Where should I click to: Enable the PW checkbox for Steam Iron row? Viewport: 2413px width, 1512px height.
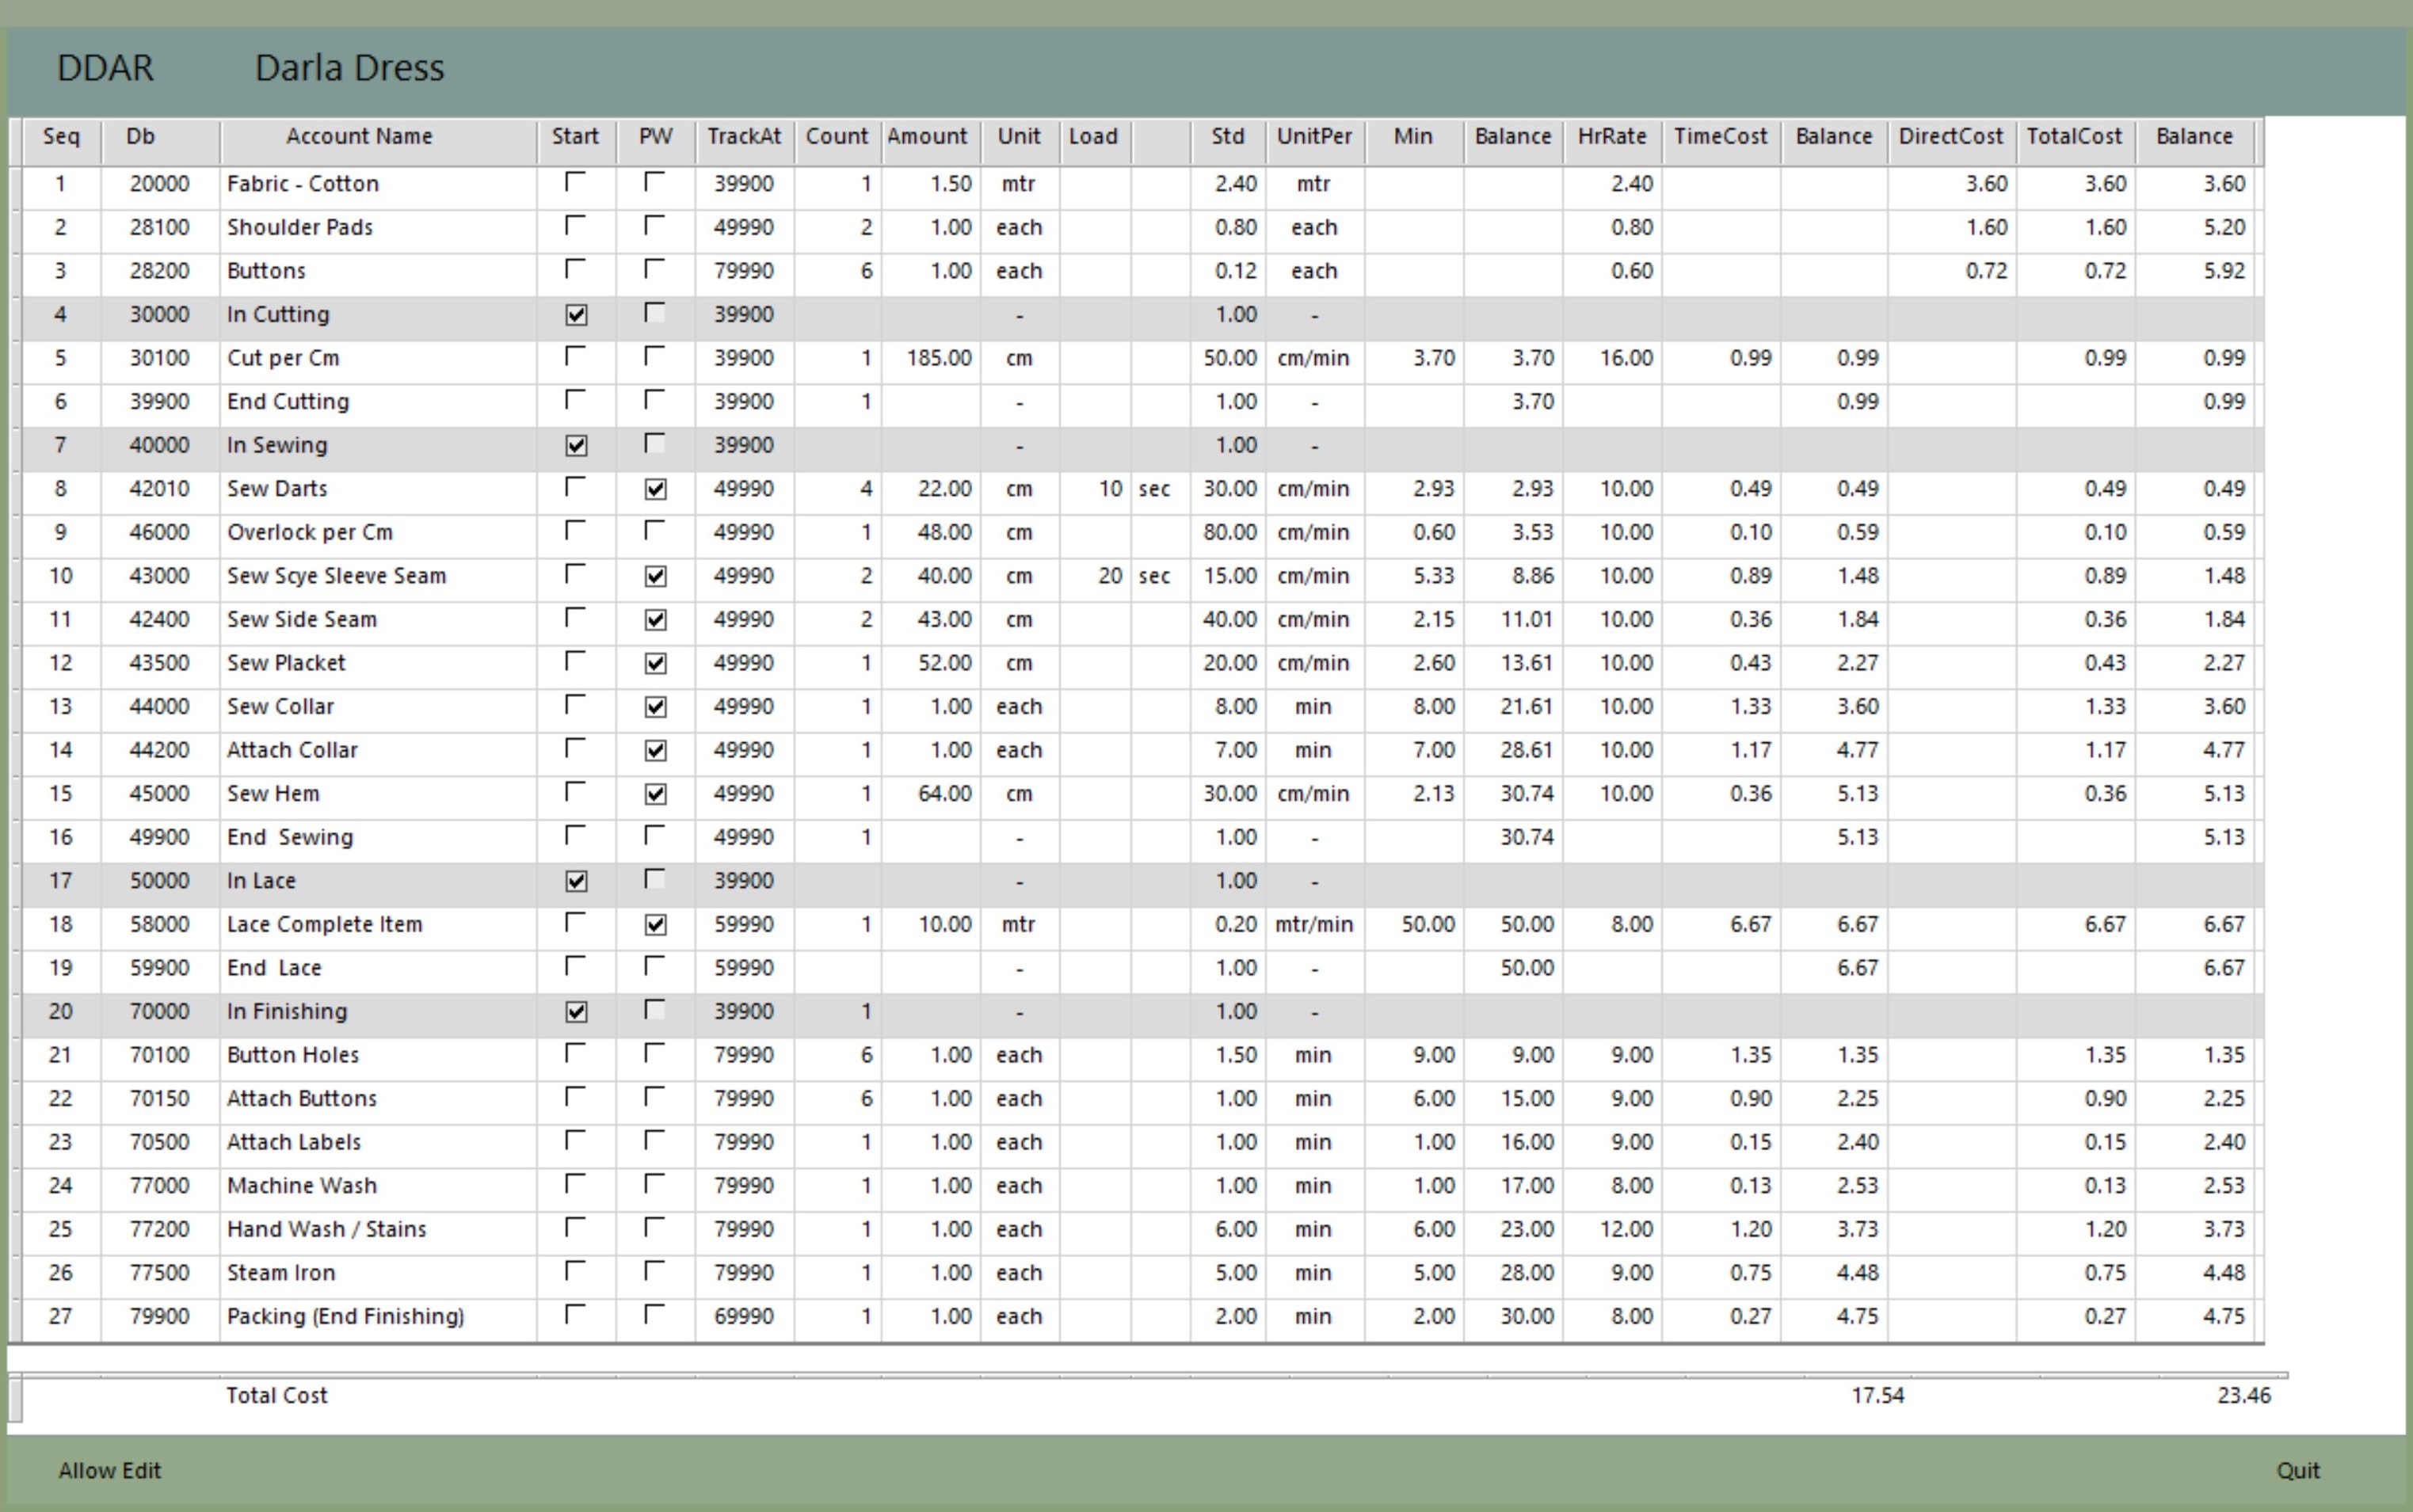654,1271
